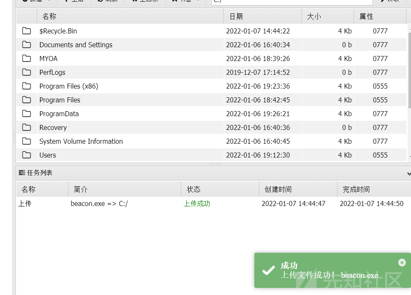This screenshot has height=295, width=411.
Task: Click the date 2022-01-07 14:44:22
Action: [x=258, y=31]
